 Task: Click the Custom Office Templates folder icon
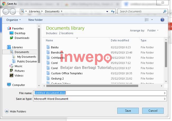[x=48, y=73]
